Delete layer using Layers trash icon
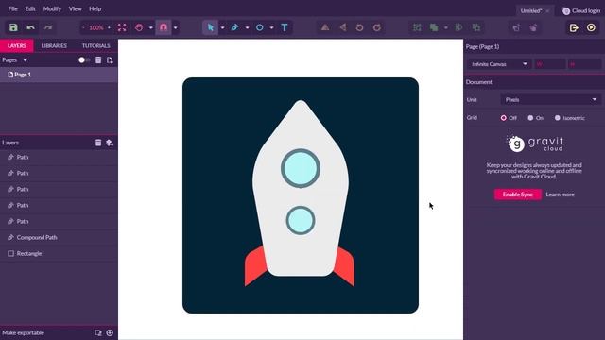 [98, 143]
